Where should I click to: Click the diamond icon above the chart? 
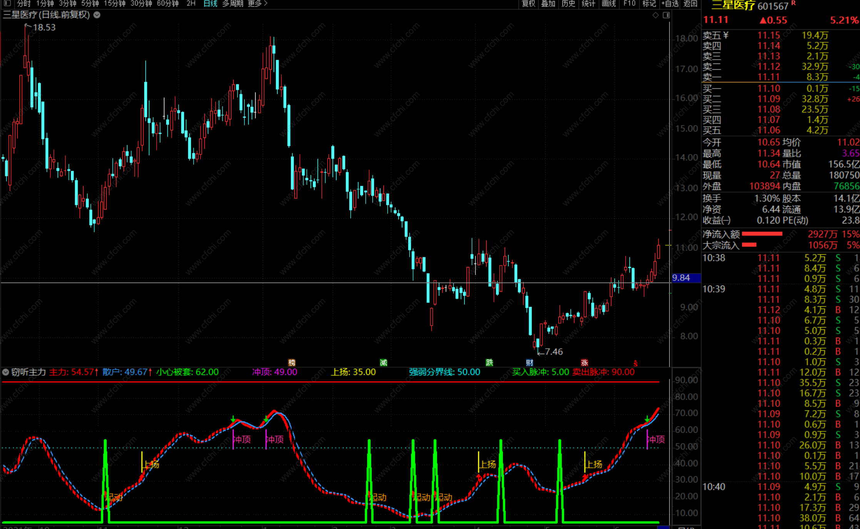pos(656,15)
